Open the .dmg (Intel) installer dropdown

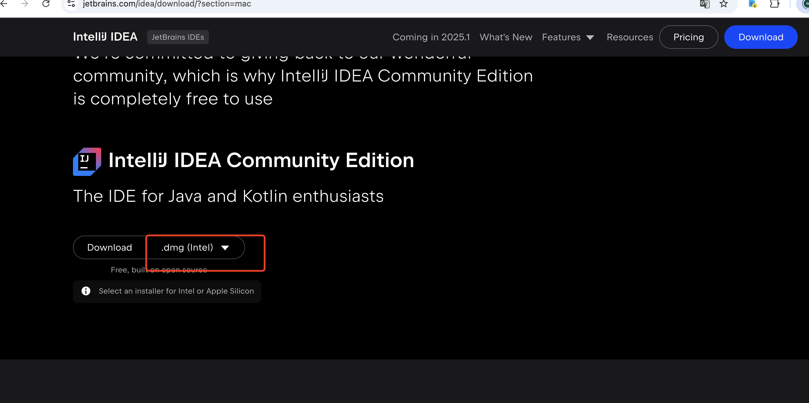coord(195,247)
